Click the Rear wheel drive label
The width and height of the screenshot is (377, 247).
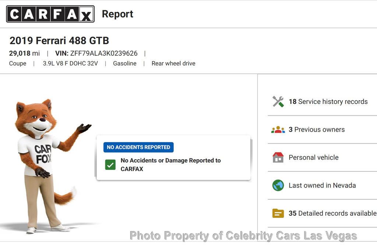173,63
